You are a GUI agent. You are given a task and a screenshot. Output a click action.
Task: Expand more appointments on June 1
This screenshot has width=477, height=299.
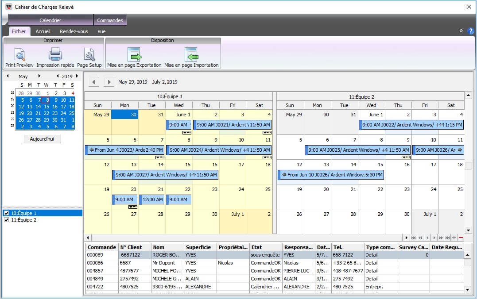point(186,132)
